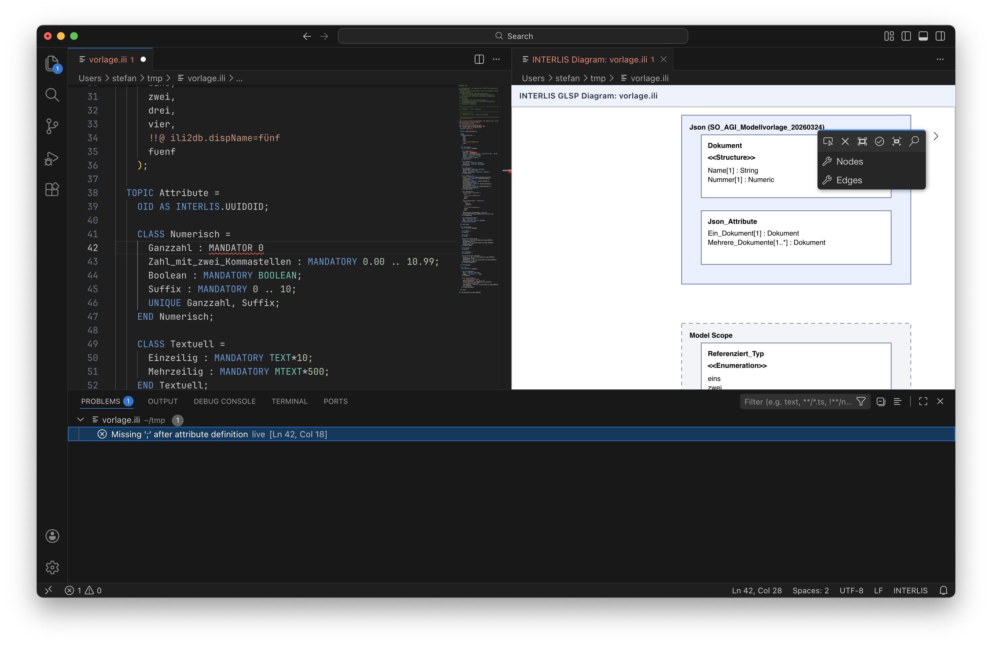Go forward with the right arrow
992x646 pixels.
pos(324,36)
